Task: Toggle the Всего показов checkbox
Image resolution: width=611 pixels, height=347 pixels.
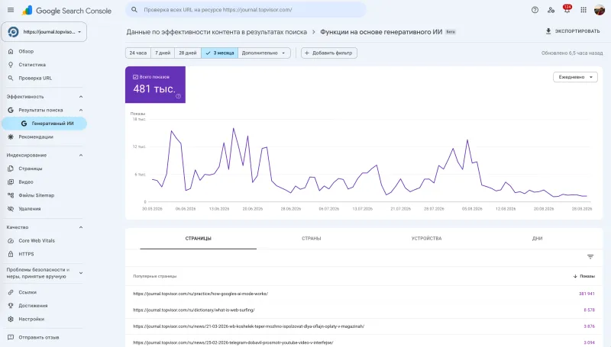Action: 136,77
